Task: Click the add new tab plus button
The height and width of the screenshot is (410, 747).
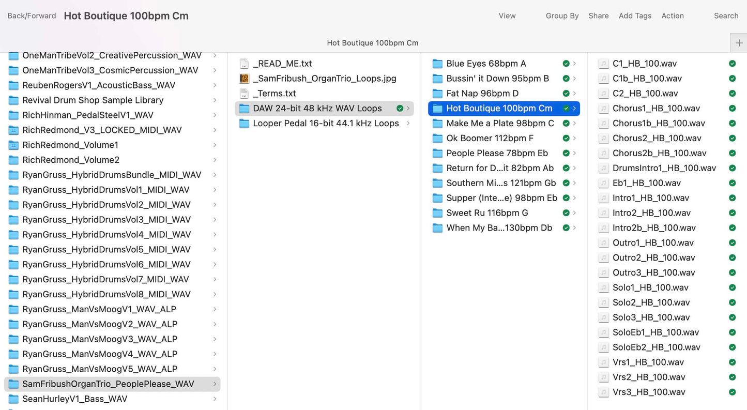Action: (739, 43)
